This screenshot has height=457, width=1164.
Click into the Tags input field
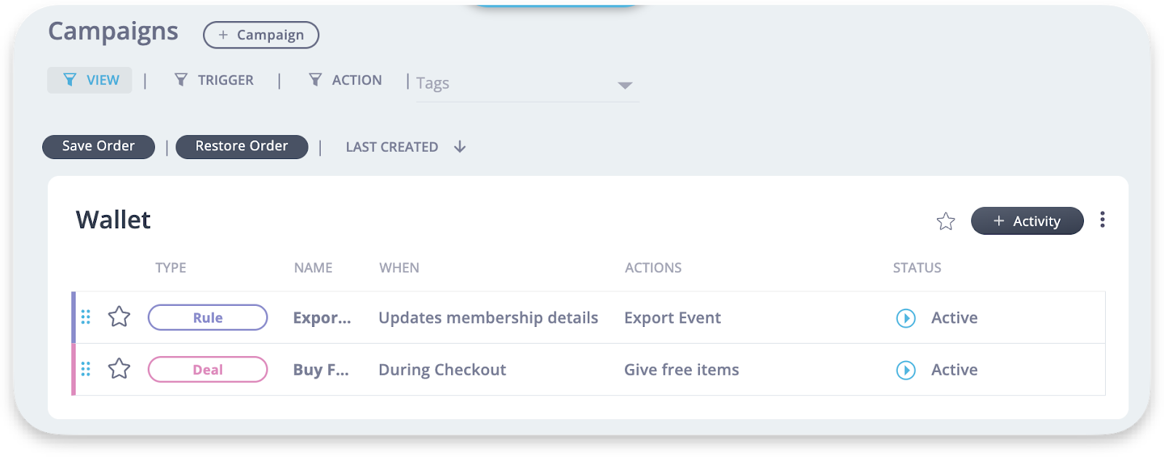(509, 84)
